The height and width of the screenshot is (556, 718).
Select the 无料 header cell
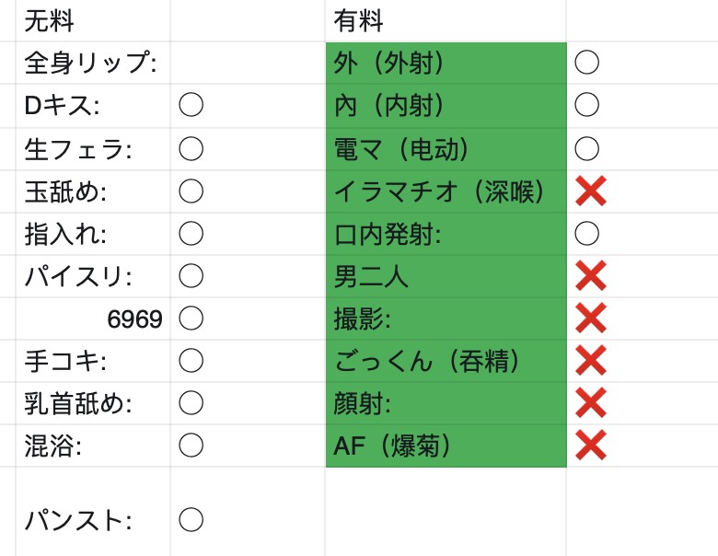93,20
